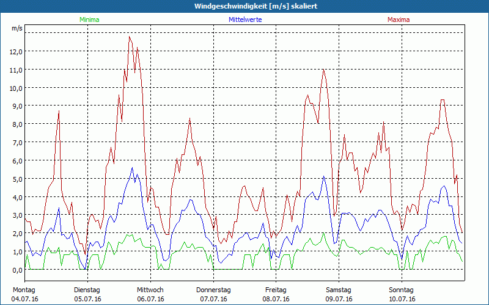Select the Donnerstag day label

point(213,290)
